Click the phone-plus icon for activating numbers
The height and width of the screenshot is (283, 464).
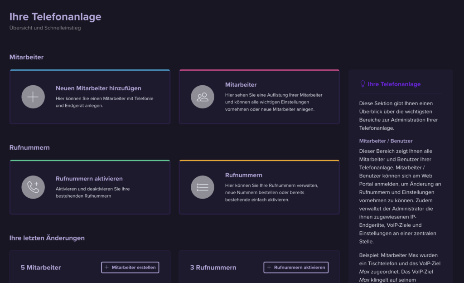[33, 187]
